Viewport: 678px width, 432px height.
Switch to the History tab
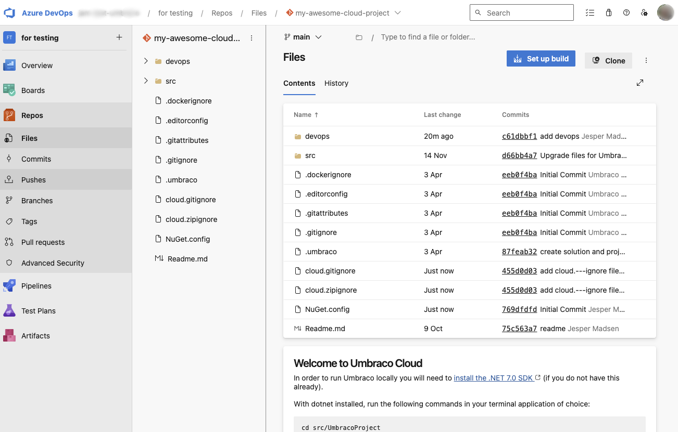(336, 83)
